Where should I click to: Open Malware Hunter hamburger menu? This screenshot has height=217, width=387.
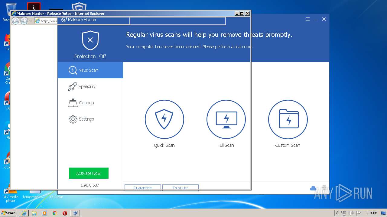(x=307, y=19)
